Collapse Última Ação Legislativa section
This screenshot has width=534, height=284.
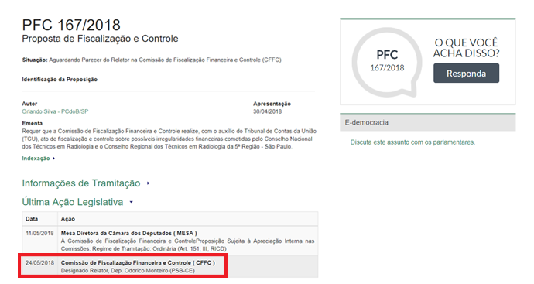coord(73,202)
